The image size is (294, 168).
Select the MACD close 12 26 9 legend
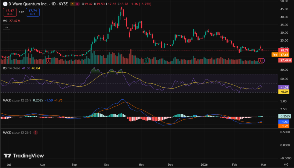tap(17, 100)
